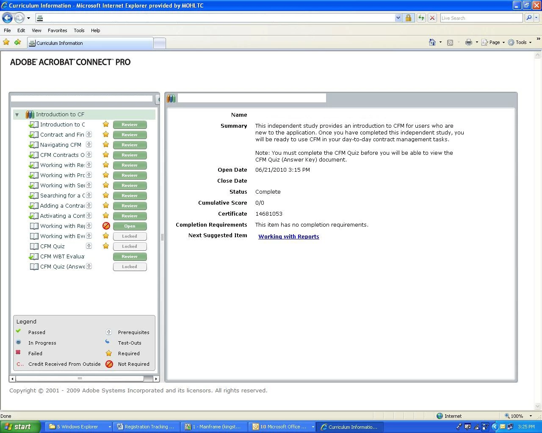Open the Tools dropdown in the command bar

(x=520, y=42)
